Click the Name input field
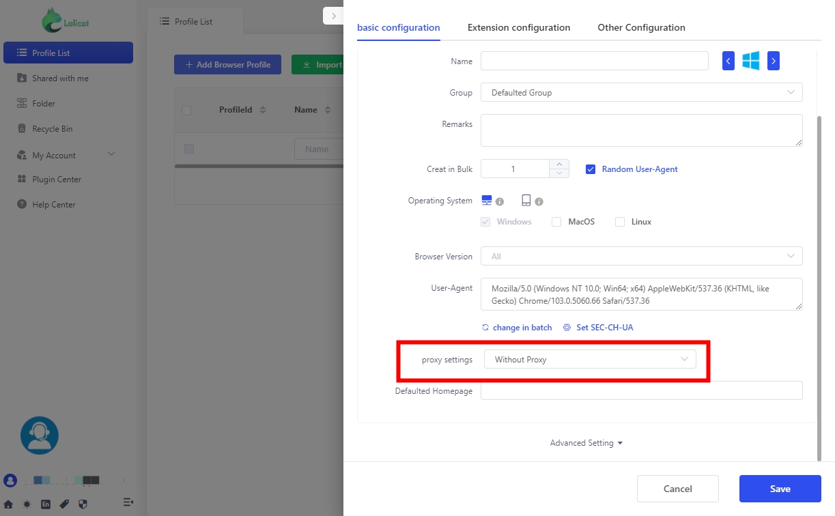Screen dimensions: 835x516 (594, 61)
